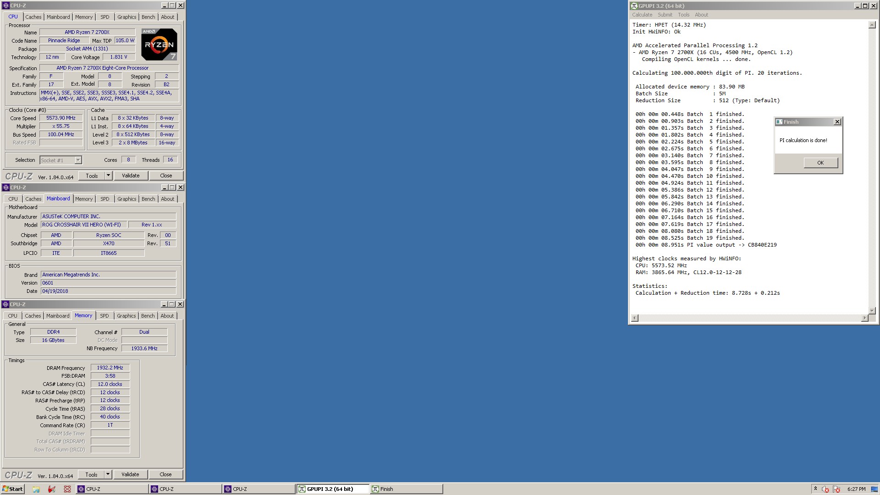Viewport: 880px width, 495px height.
Task: Click Validate in top CPU-Z window
Action: coord(131,176)
